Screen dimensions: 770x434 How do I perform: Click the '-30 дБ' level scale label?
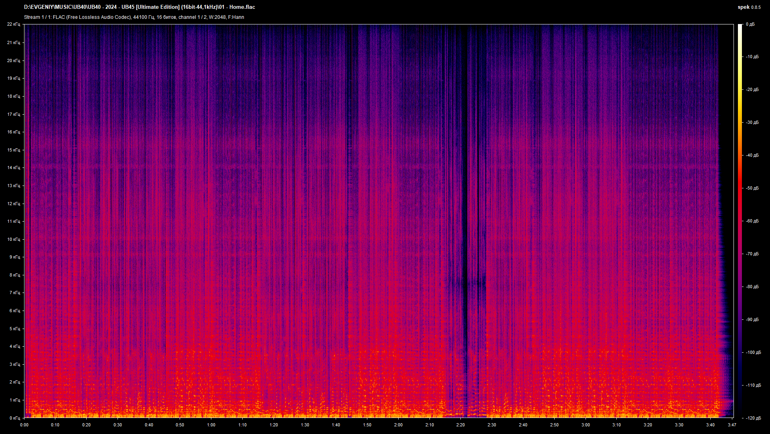click(x=752, y=122)
